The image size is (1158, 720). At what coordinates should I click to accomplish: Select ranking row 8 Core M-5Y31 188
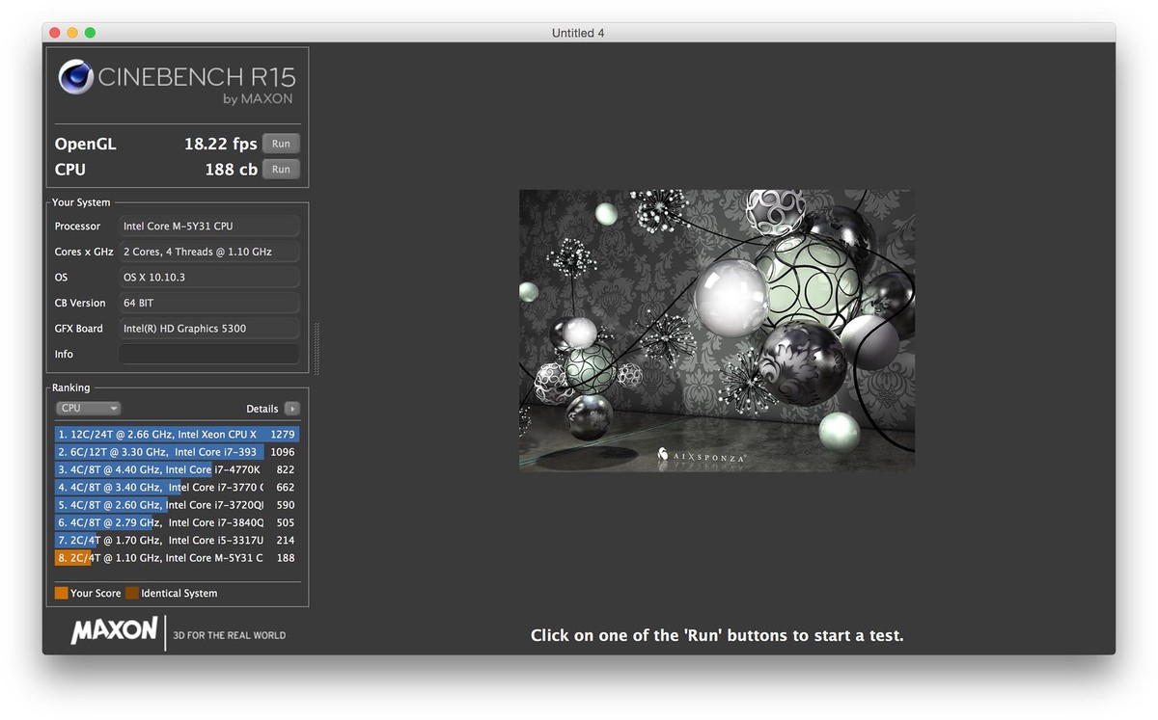coord(177,558)
